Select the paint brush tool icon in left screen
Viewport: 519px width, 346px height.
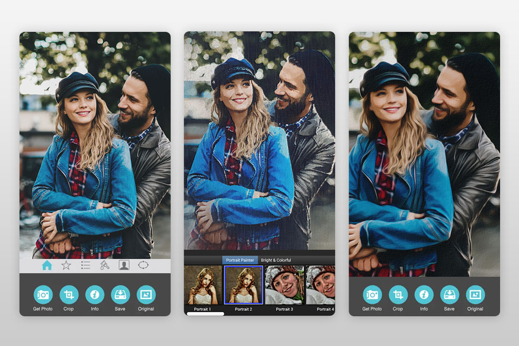104,265
